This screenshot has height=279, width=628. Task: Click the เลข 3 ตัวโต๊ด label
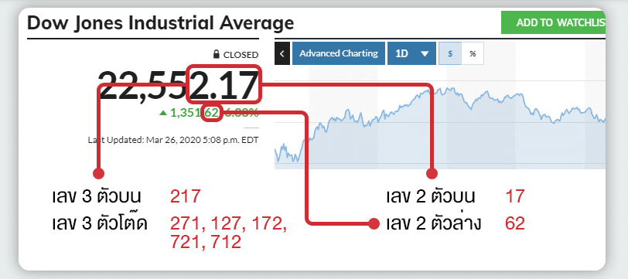click(100, 223)
